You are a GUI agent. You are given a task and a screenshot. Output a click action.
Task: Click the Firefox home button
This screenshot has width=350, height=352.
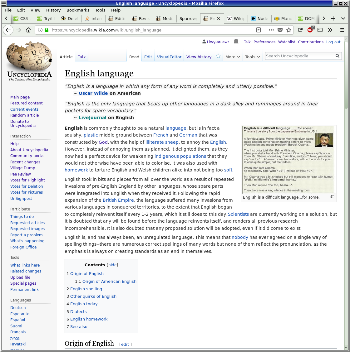point(28,30)
